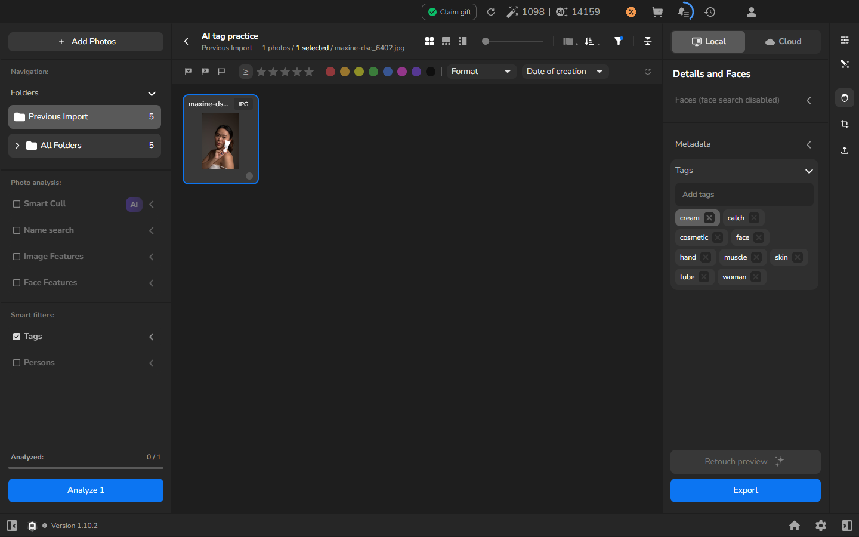Screen dimensions: 859x537
Task: Open the history clock icon
Action: [710, 12]
